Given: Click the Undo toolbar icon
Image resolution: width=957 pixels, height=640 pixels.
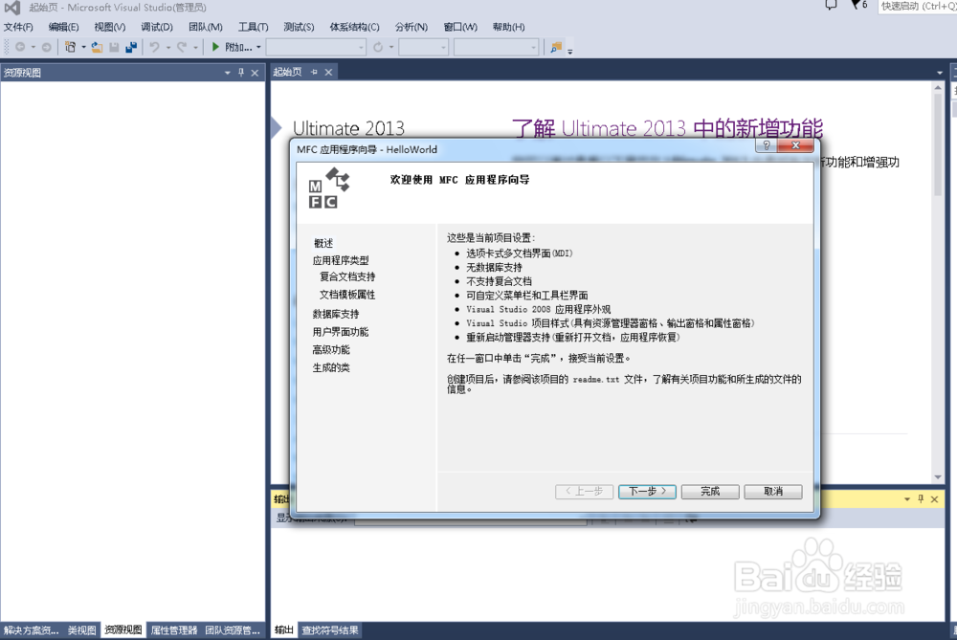Looking at the screenshot, I should click(155, 47).
